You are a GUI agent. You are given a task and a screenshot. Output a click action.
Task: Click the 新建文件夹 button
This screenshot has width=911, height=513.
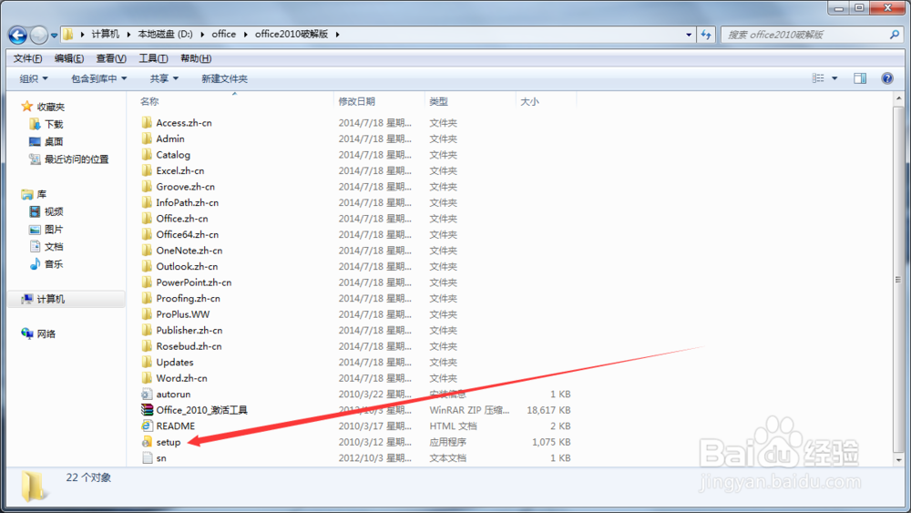224,78
